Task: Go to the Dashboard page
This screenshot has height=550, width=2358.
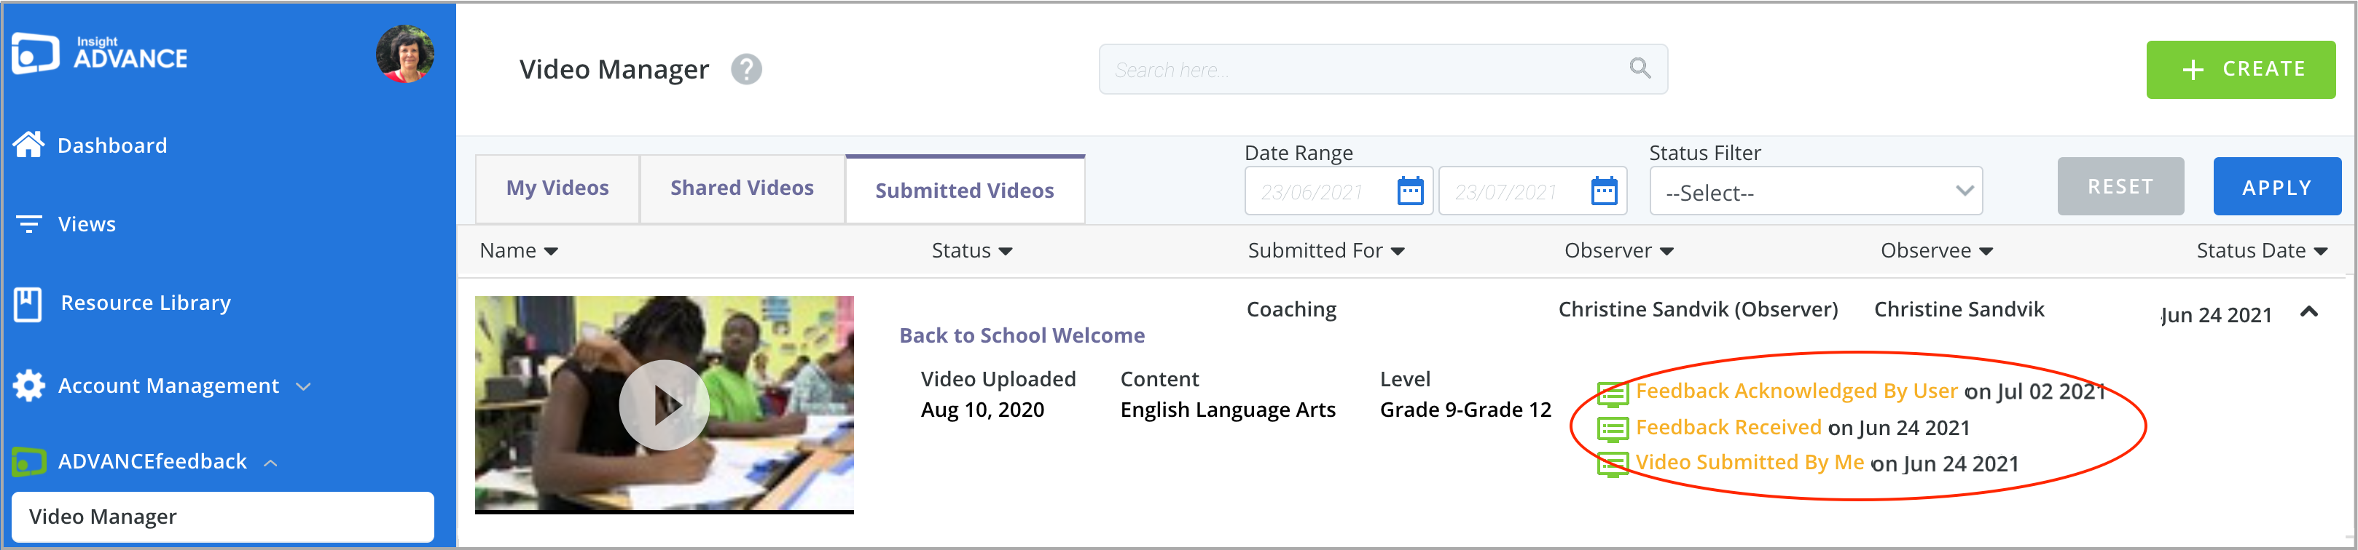Action: click(111, 146)
